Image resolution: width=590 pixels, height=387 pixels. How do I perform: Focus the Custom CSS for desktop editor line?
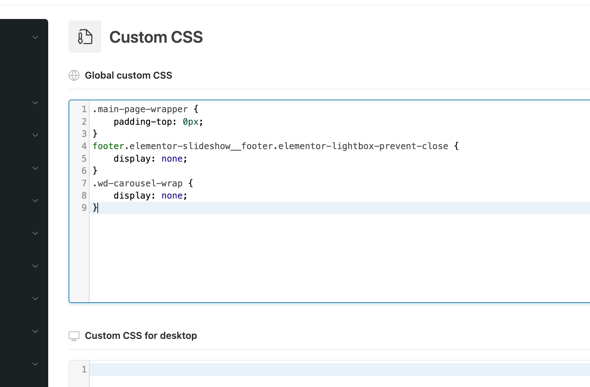click(x=306, y=369)
